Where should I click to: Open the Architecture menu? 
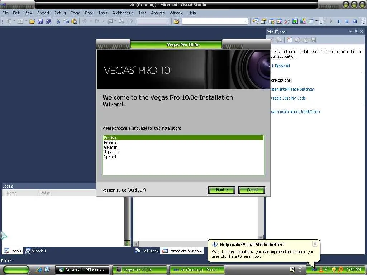pos(123,13)
